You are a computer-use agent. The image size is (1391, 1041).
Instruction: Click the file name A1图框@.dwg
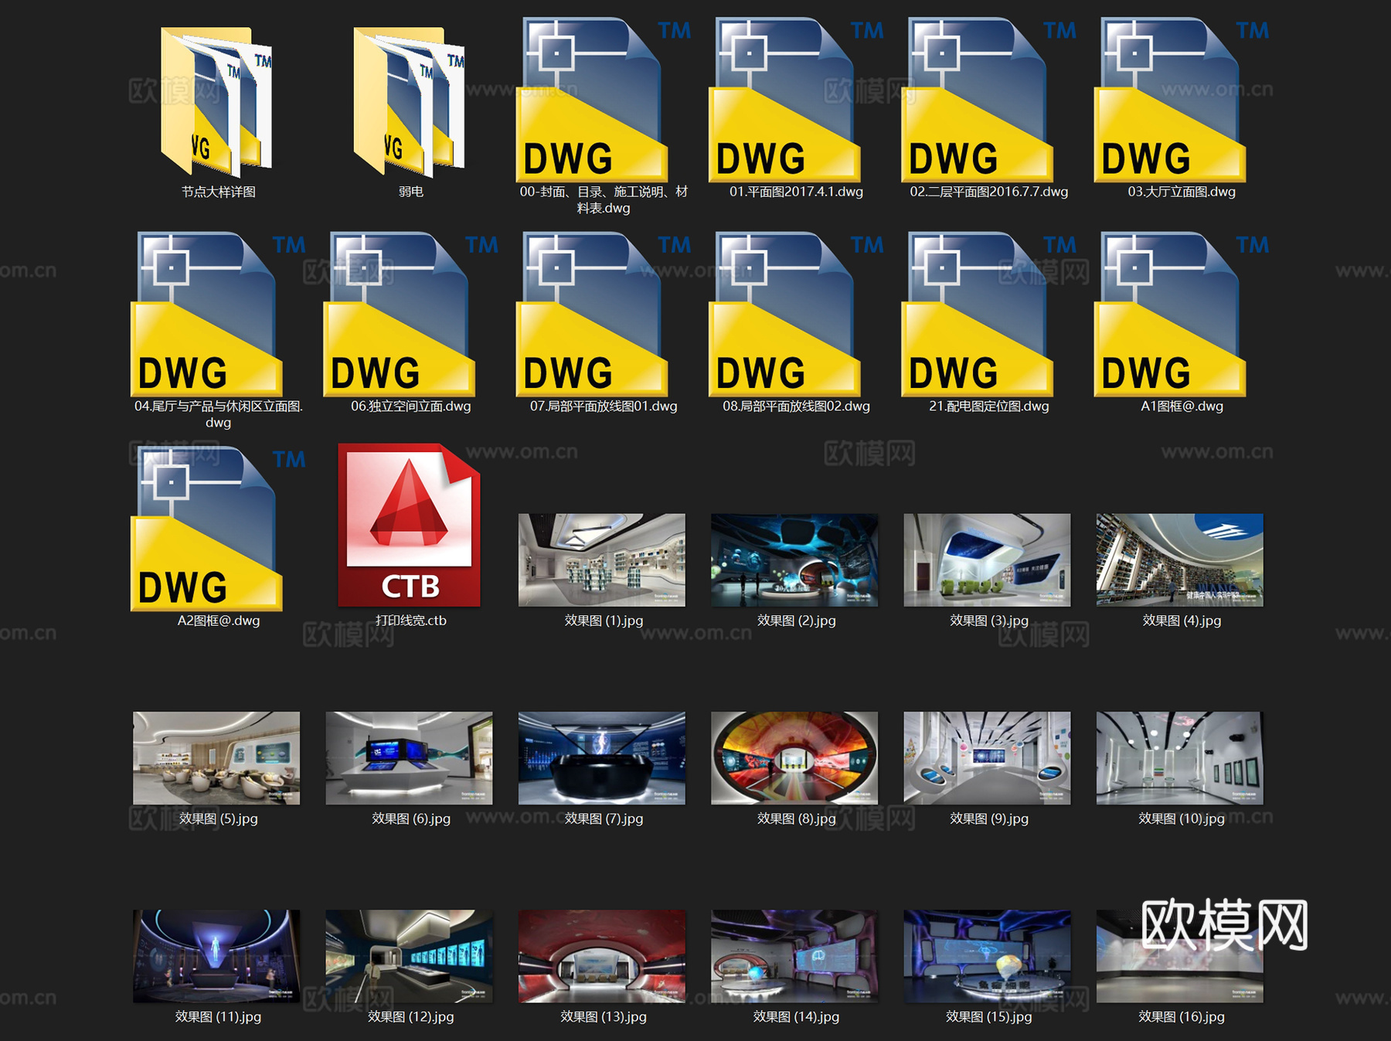[1182, 406]
